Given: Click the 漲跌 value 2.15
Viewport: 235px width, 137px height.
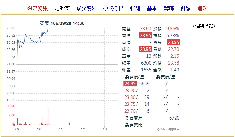Looking at the screenshot, I should click(x=175, y=56).
